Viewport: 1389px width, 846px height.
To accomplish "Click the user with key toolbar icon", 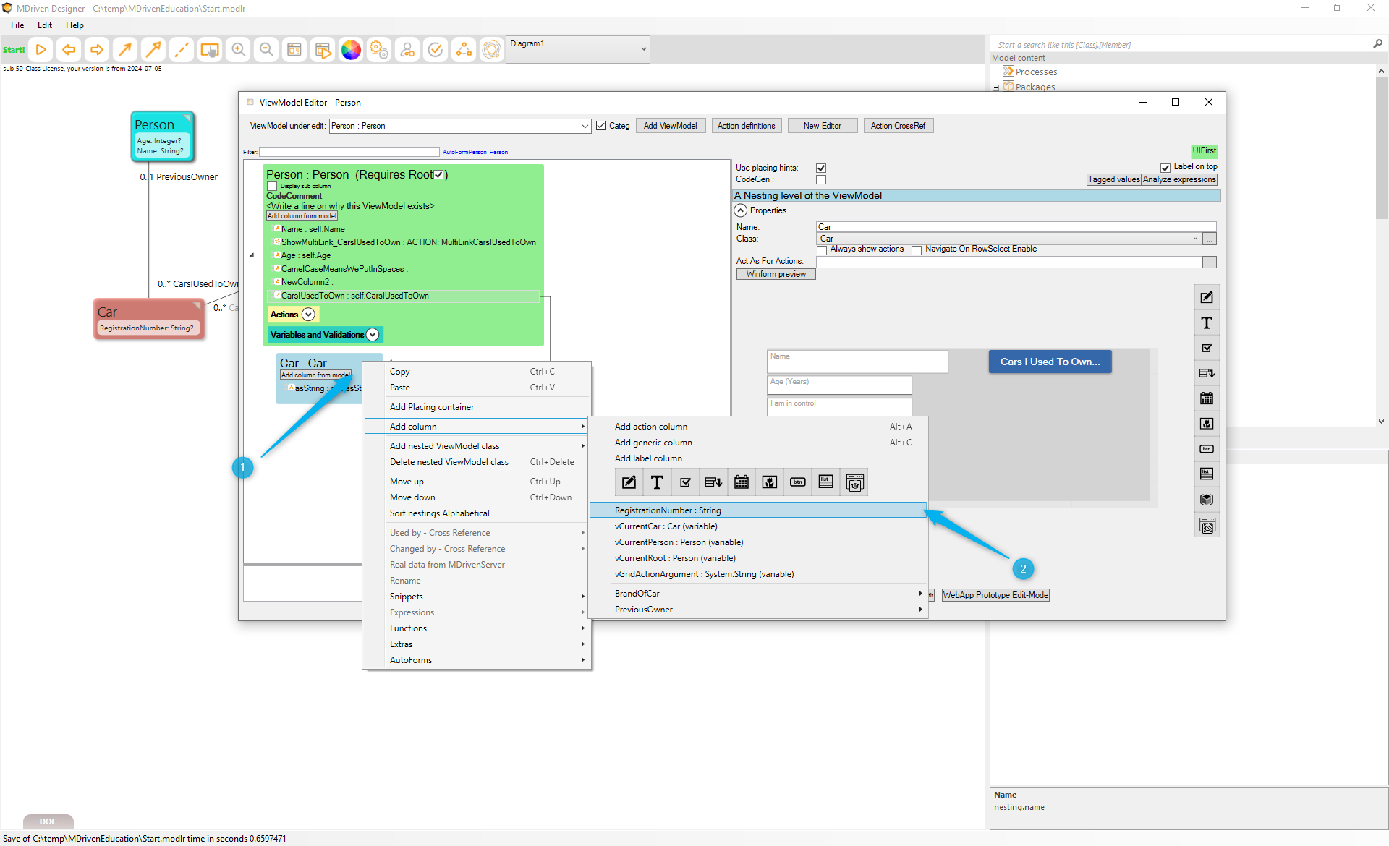I will pos(407,50).
